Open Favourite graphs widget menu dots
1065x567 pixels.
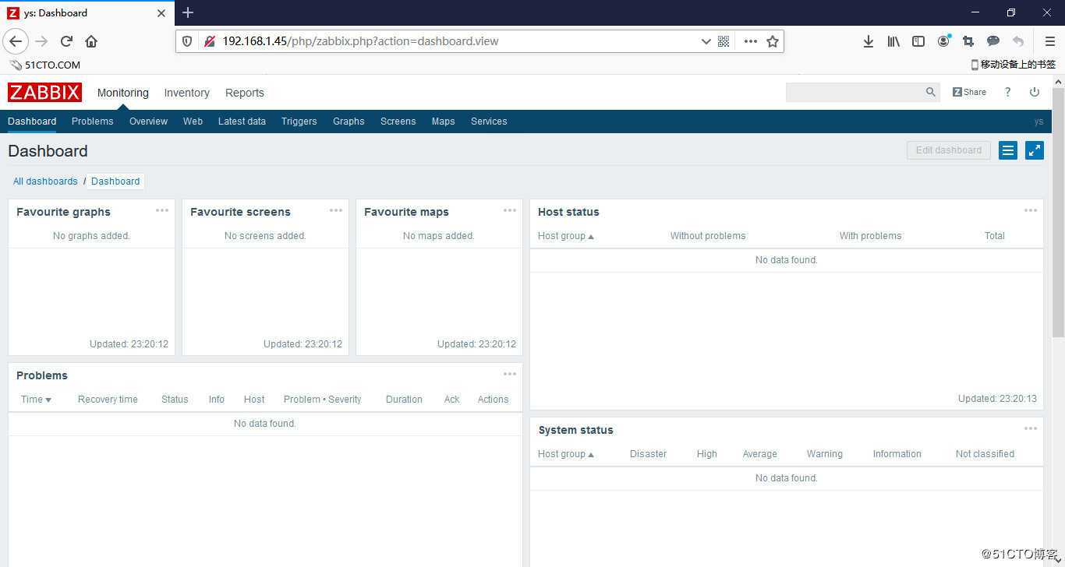[162, 210]
